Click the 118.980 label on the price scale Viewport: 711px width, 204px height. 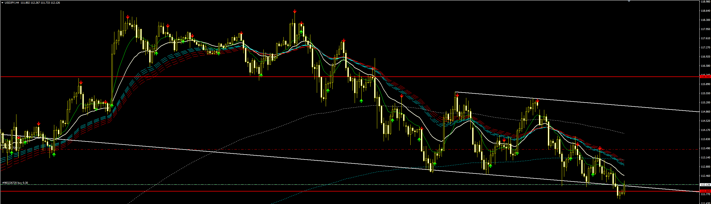(x=705, y=1)
